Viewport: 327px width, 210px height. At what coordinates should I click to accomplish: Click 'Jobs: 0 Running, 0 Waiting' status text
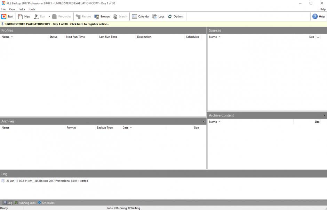point(123,208)
